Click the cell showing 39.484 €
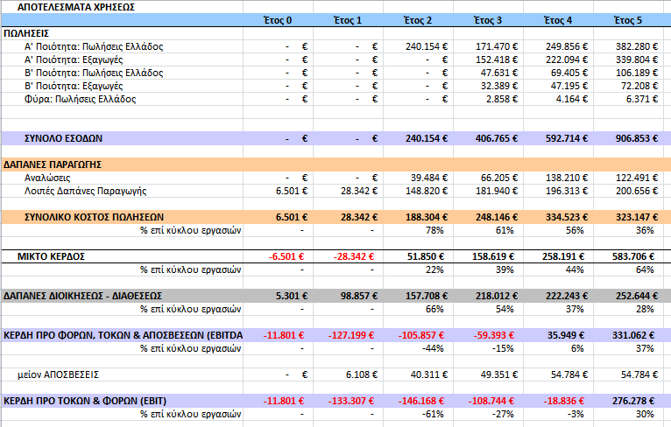This screenshot has height=427, width=671. (428, 178)
